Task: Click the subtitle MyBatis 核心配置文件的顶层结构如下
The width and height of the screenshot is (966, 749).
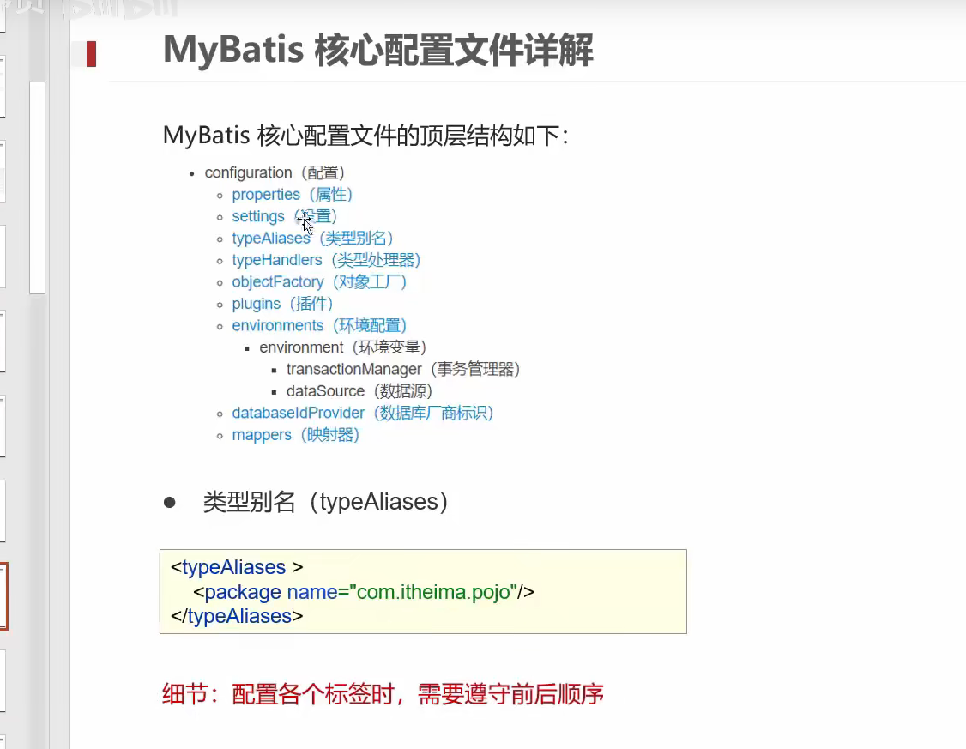Action: (x=366, y=136)
